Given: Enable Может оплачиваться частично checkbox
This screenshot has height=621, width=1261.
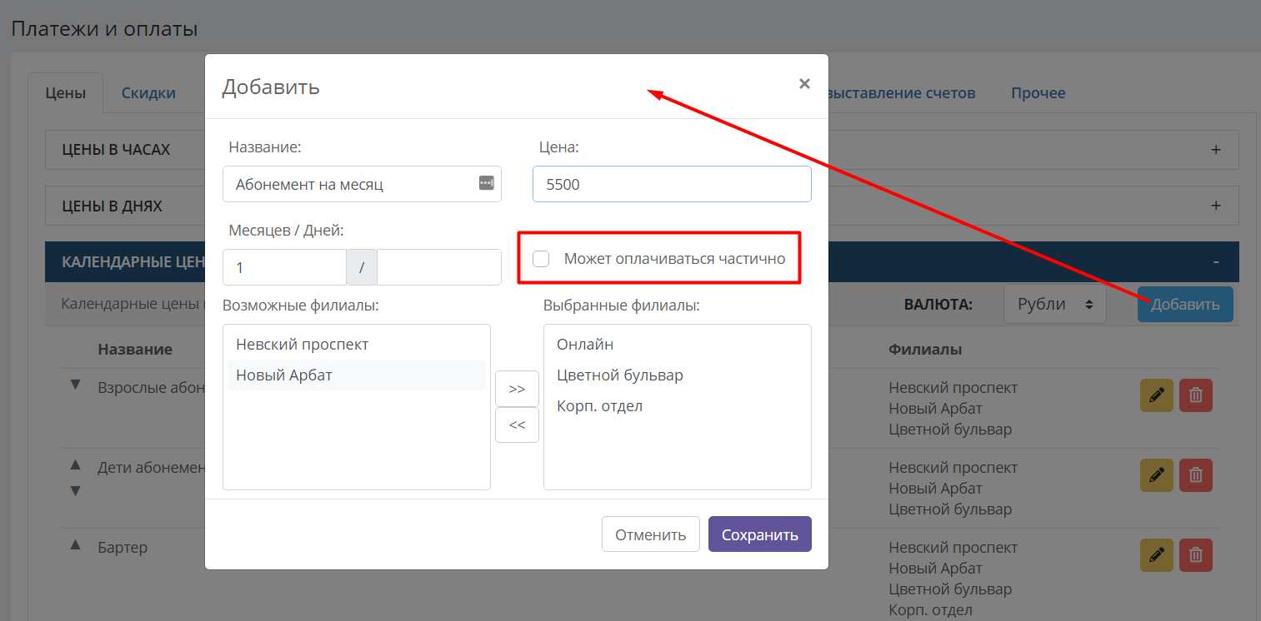Looking at the screenshot, I should click(x=541, y=259).
